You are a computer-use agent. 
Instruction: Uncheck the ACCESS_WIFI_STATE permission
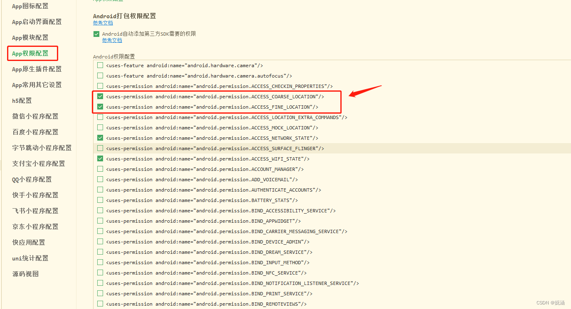coord(100,158)
